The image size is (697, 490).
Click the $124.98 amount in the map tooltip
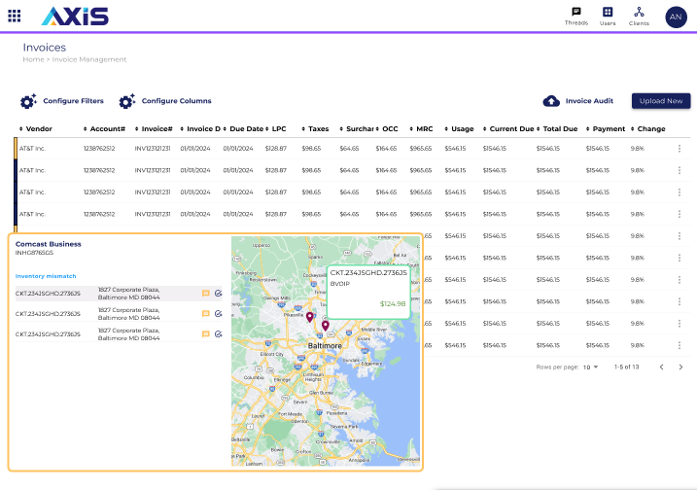coord(393,304)
